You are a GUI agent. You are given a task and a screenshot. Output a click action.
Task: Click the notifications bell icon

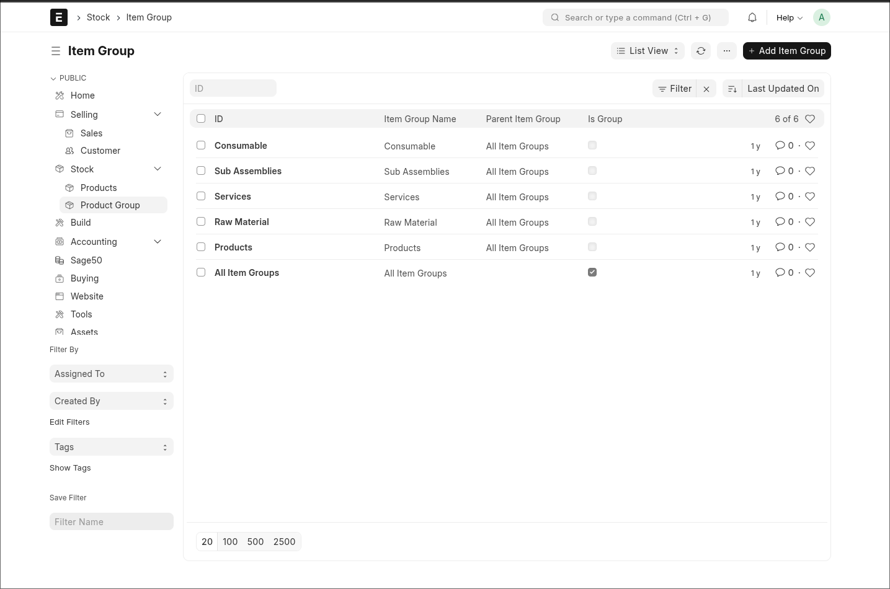coord(752,17)
